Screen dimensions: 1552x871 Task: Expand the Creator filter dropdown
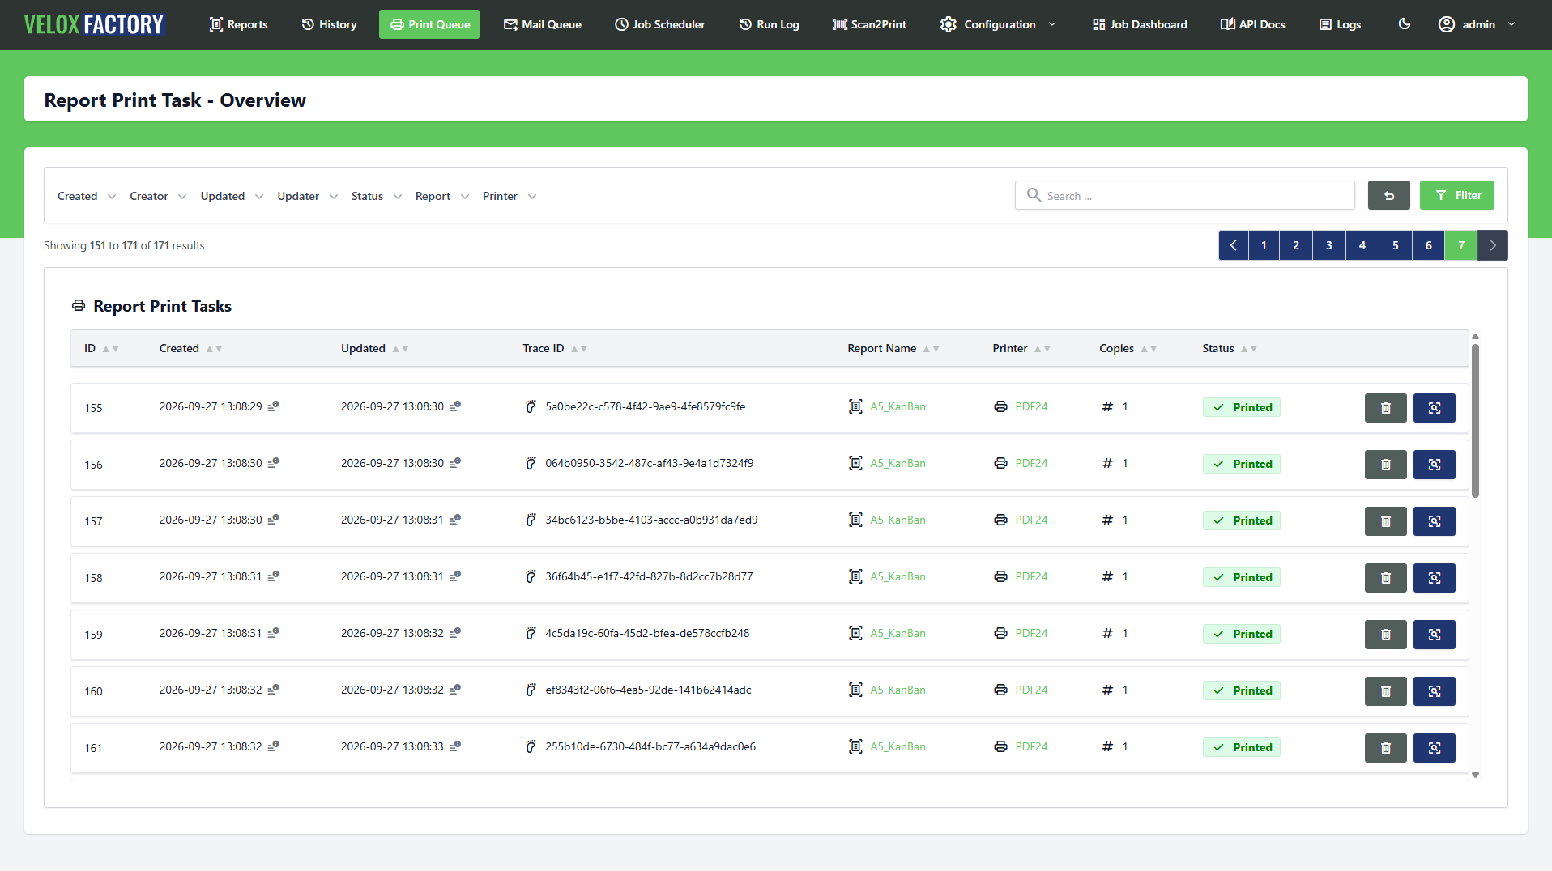pyautogui.click(x=158, y=196)
